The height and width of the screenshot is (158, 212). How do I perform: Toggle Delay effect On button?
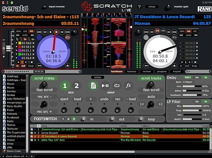point(206,77)
